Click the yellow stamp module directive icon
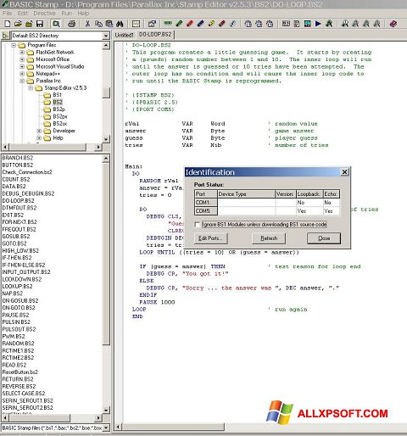This screenshot has width=407, height=436. click(x=211, y=24)
